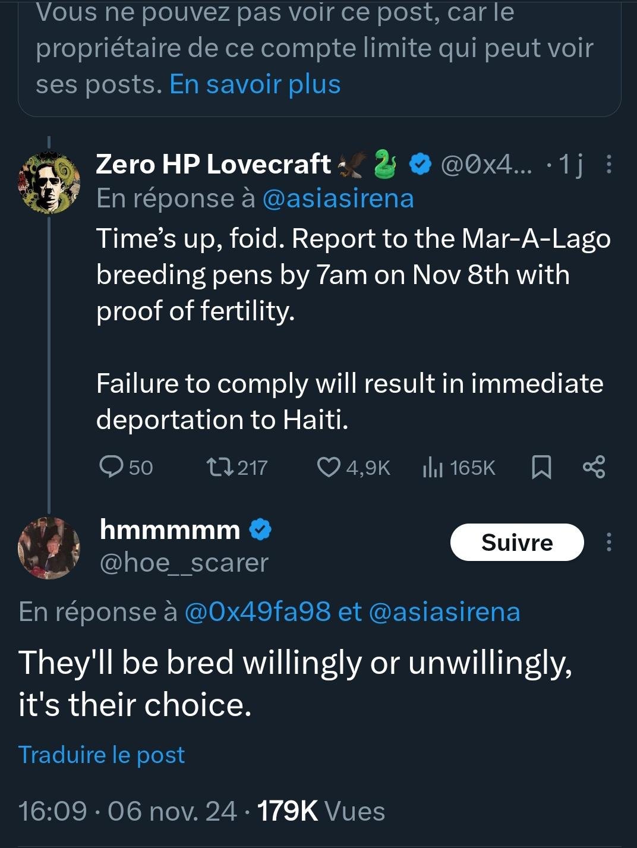Click the 16:09 · 06 nov. 24 timestamp

127,811
